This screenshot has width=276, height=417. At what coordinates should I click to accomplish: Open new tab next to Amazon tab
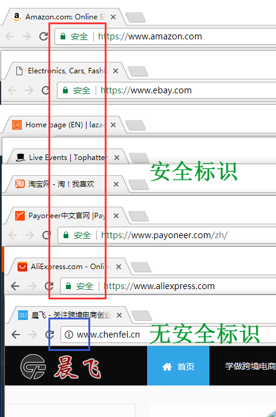coord(136,18)
